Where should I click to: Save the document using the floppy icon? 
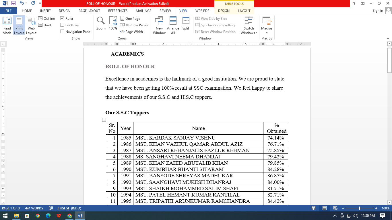pos(13,3)
